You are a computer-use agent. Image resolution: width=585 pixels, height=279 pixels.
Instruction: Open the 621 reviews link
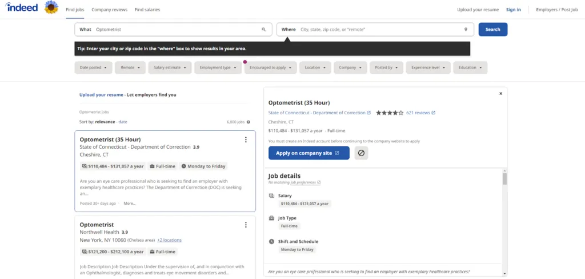click(x=418, y=113)
